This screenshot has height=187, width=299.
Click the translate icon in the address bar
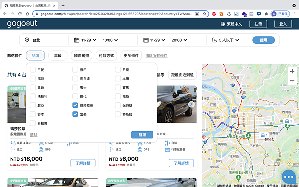pyautogui.click(x=197, y=14)
